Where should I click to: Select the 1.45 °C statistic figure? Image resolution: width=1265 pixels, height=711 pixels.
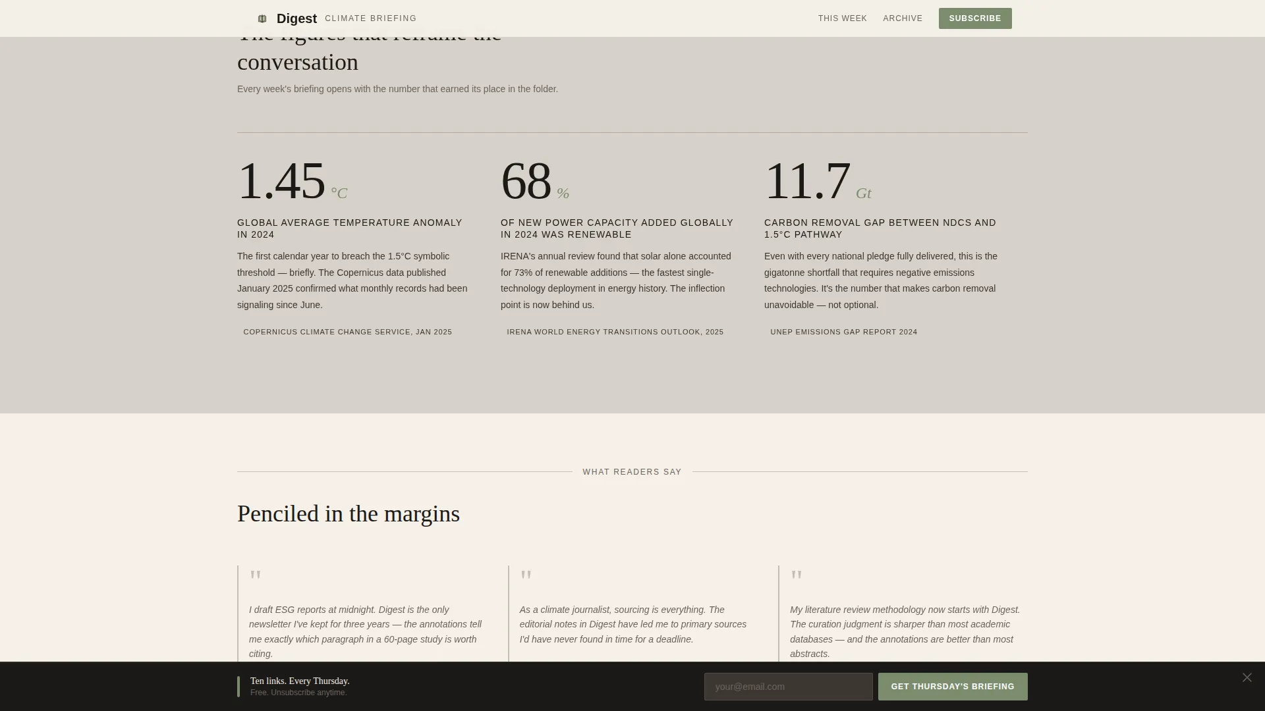(293, 180)
